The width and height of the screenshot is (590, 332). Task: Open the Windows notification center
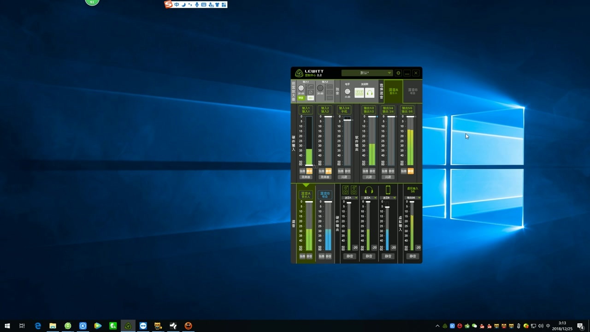pyautogui.click(x=581, y=326)
